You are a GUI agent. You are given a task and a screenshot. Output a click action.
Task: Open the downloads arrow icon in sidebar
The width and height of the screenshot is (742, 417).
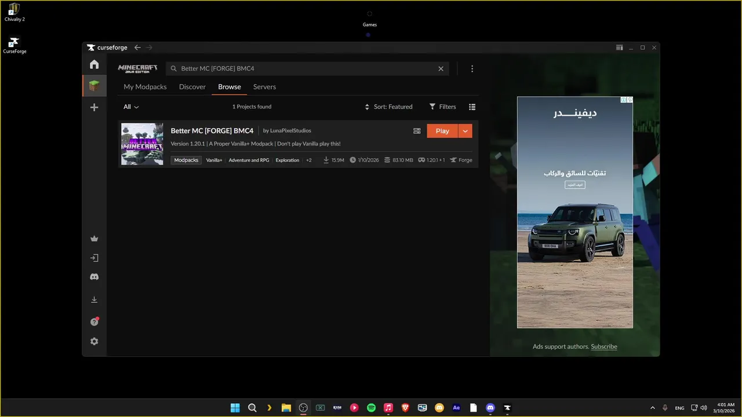click(x=94, y=299)
